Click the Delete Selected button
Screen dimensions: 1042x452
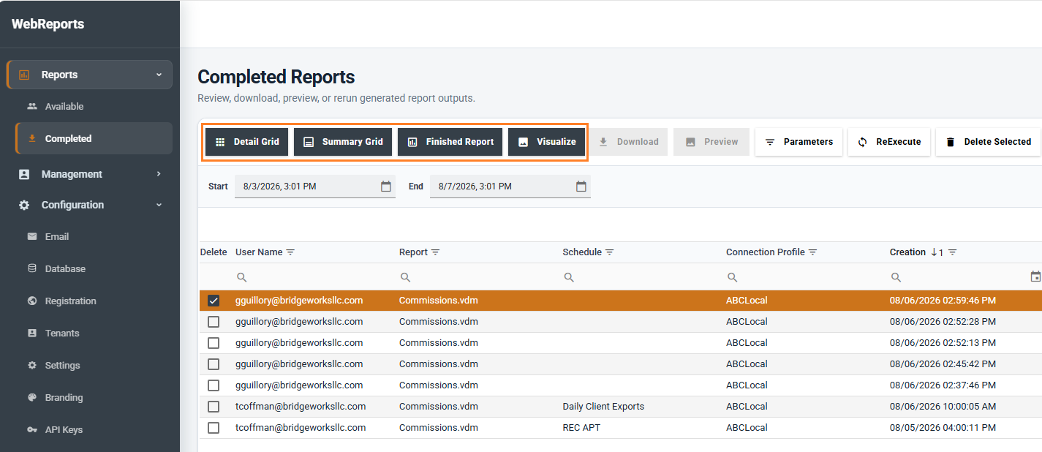pos(989,142)
